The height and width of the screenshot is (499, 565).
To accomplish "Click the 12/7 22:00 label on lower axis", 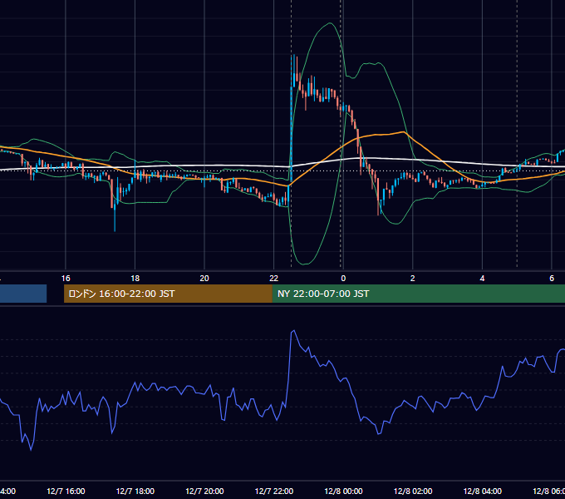I will pos(274,492).
